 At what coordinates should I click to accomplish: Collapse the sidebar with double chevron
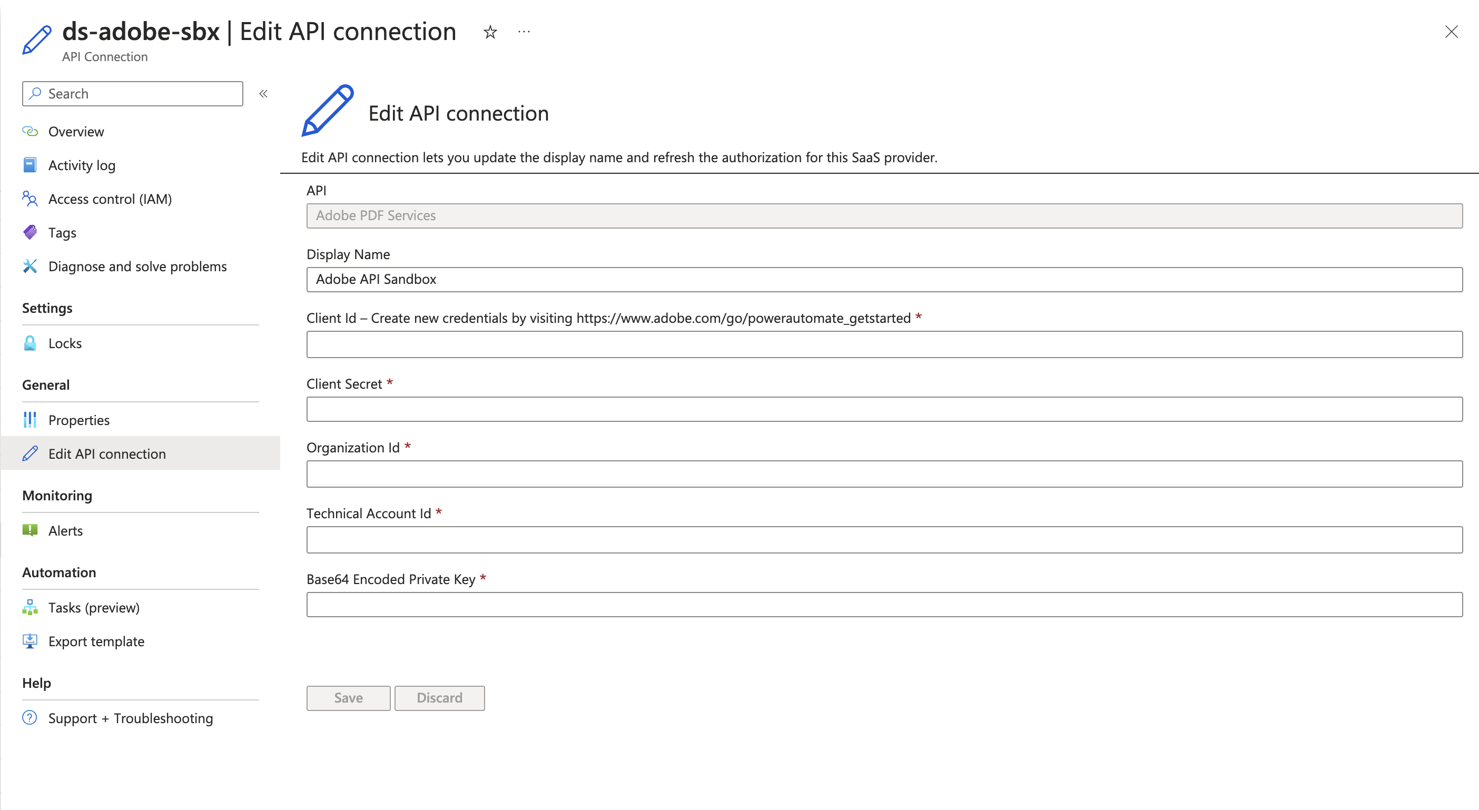coord(263,94)
